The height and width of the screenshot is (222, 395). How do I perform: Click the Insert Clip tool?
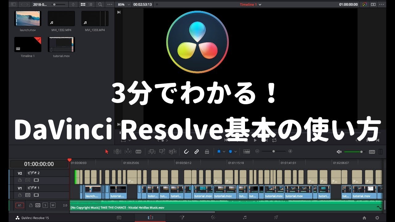click(152, 151)
